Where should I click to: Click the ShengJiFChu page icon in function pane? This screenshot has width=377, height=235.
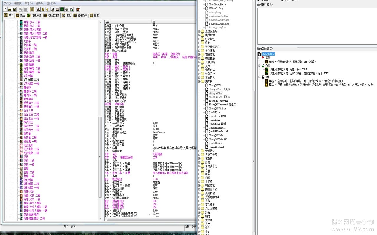pyautogui.click(x=259, y=54)
